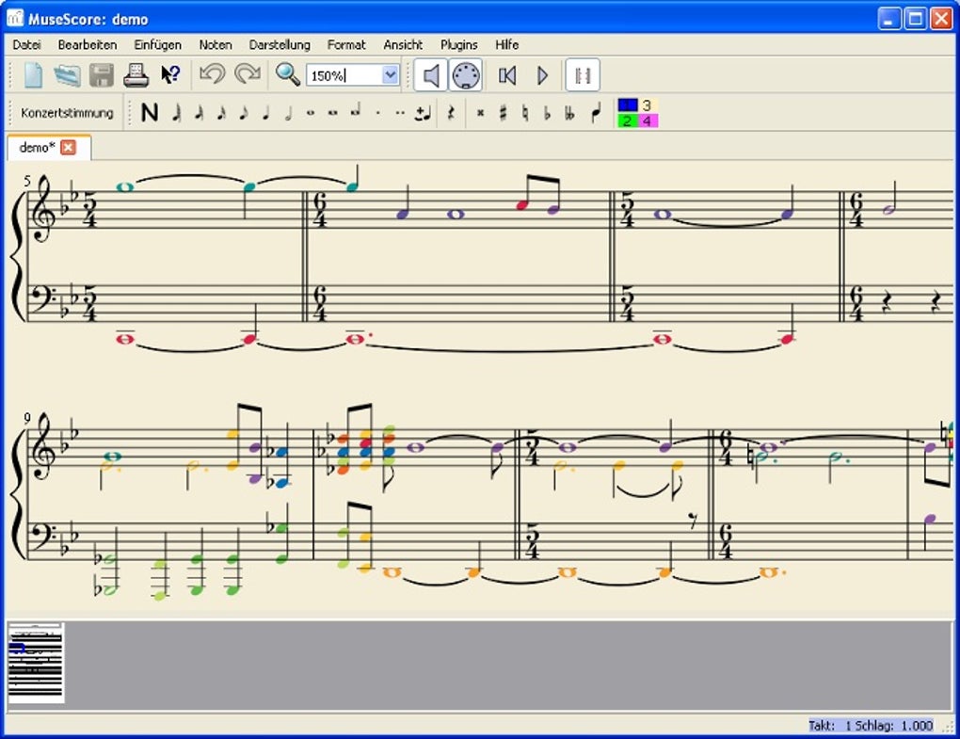Open the Darstellung menu
Screen dimensions: 960x739
point(280,44)
